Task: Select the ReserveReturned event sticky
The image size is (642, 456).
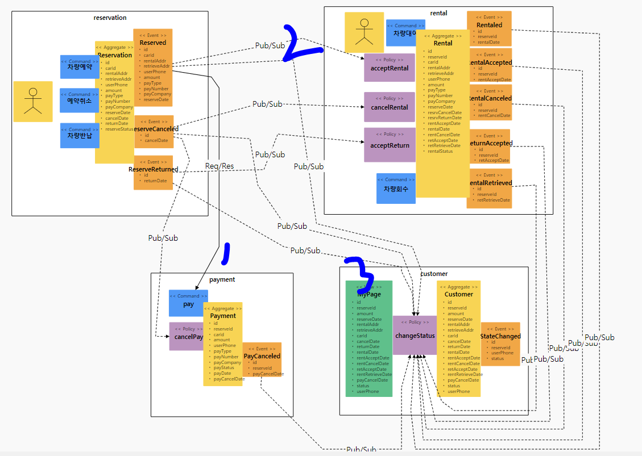Action: coord(153,172)
